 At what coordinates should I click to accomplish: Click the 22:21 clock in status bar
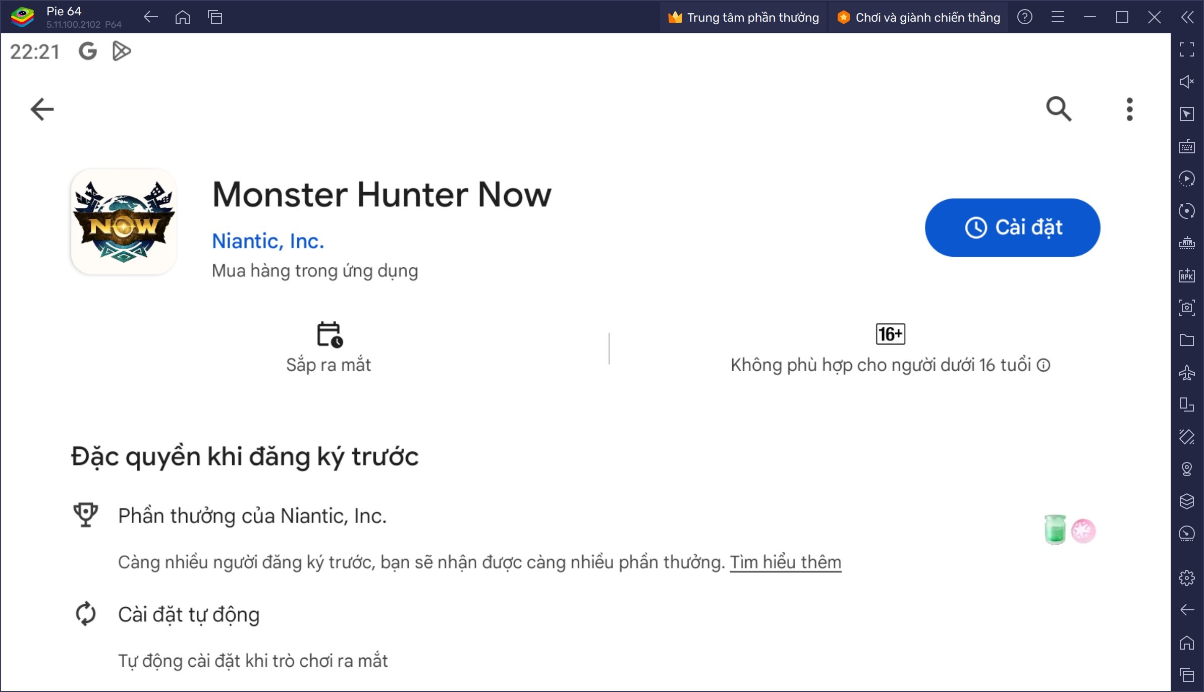pyautogui.click(x=35, y=51)
